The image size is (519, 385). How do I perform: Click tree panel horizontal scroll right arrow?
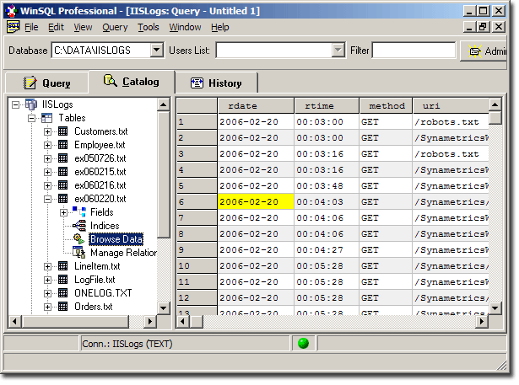150,321
